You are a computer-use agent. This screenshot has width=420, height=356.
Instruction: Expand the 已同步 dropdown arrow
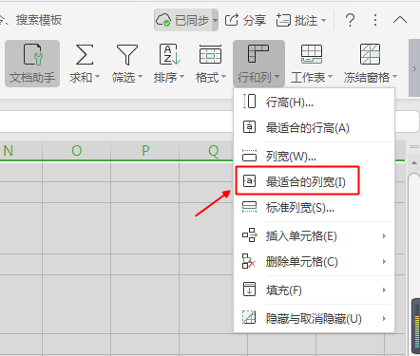[215, 20]
